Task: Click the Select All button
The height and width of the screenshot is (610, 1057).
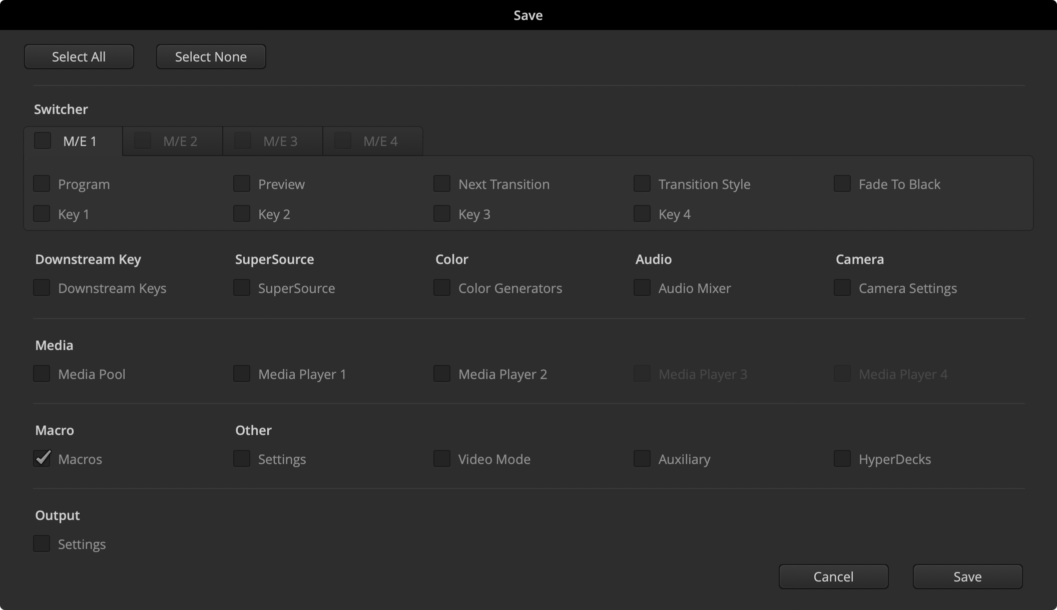Action: click(x=79, y=57)
